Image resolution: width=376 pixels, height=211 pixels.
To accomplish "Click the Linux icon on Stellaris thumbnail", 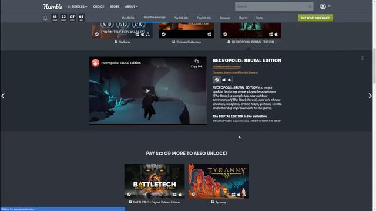I will pyautogui.click(x=148, y=35).
